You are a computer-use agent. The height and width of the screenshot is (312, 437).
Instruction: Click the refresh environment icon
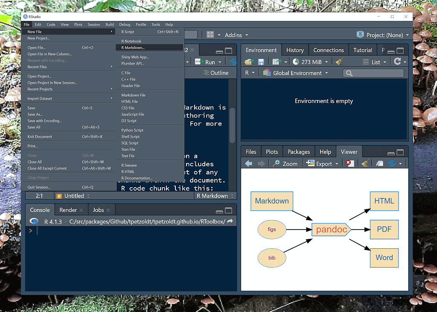click(397, 62)
